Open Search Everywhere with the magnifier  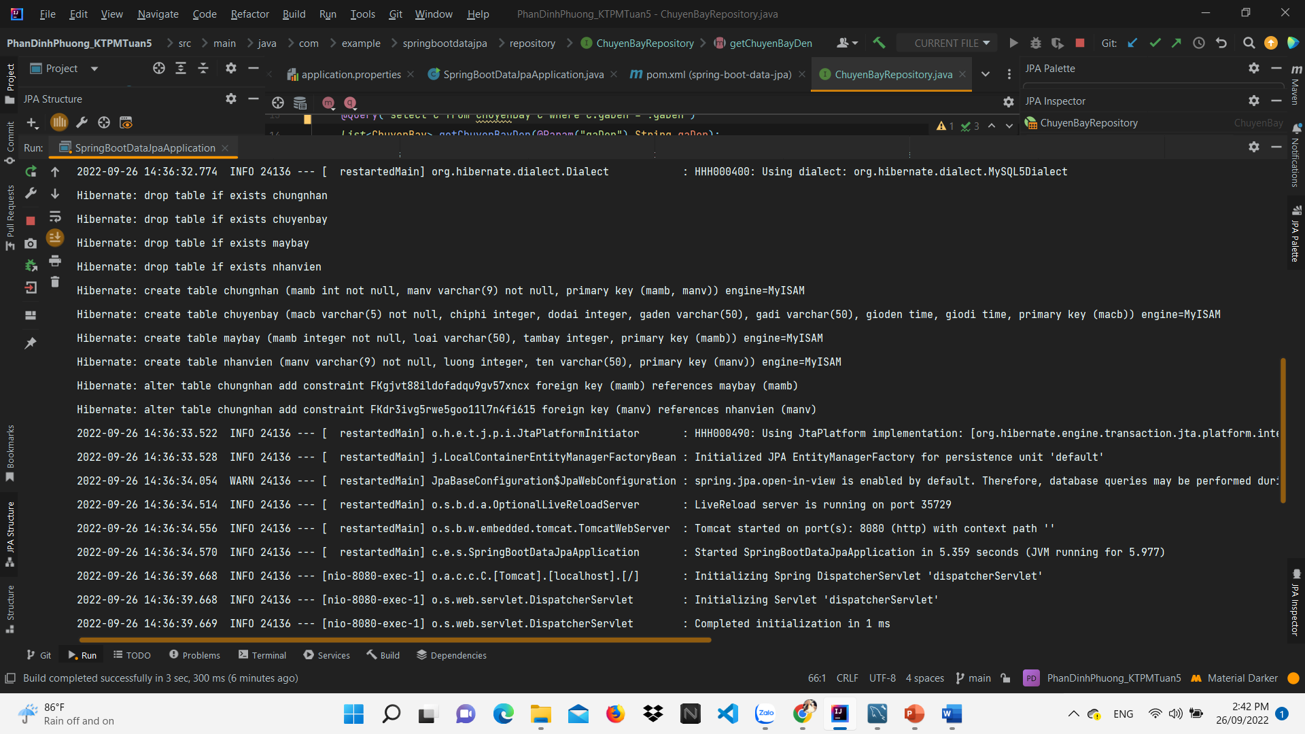tap(1249, 42)
